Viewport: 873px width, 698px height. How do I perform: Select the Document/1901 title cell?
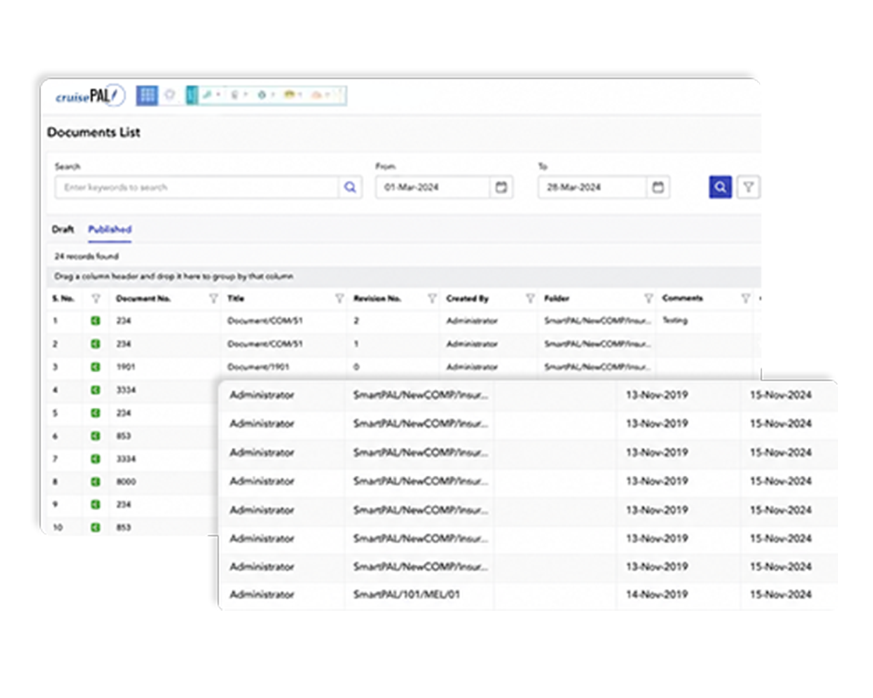click(258, 367)
